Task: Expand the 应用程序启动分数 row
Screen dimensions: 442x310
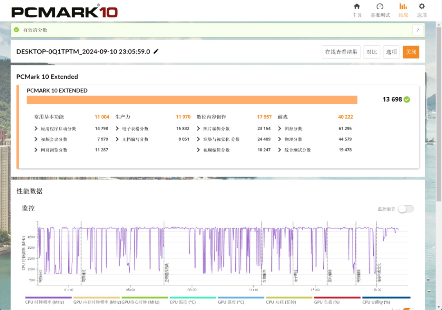Action: [x=36, y=129]
